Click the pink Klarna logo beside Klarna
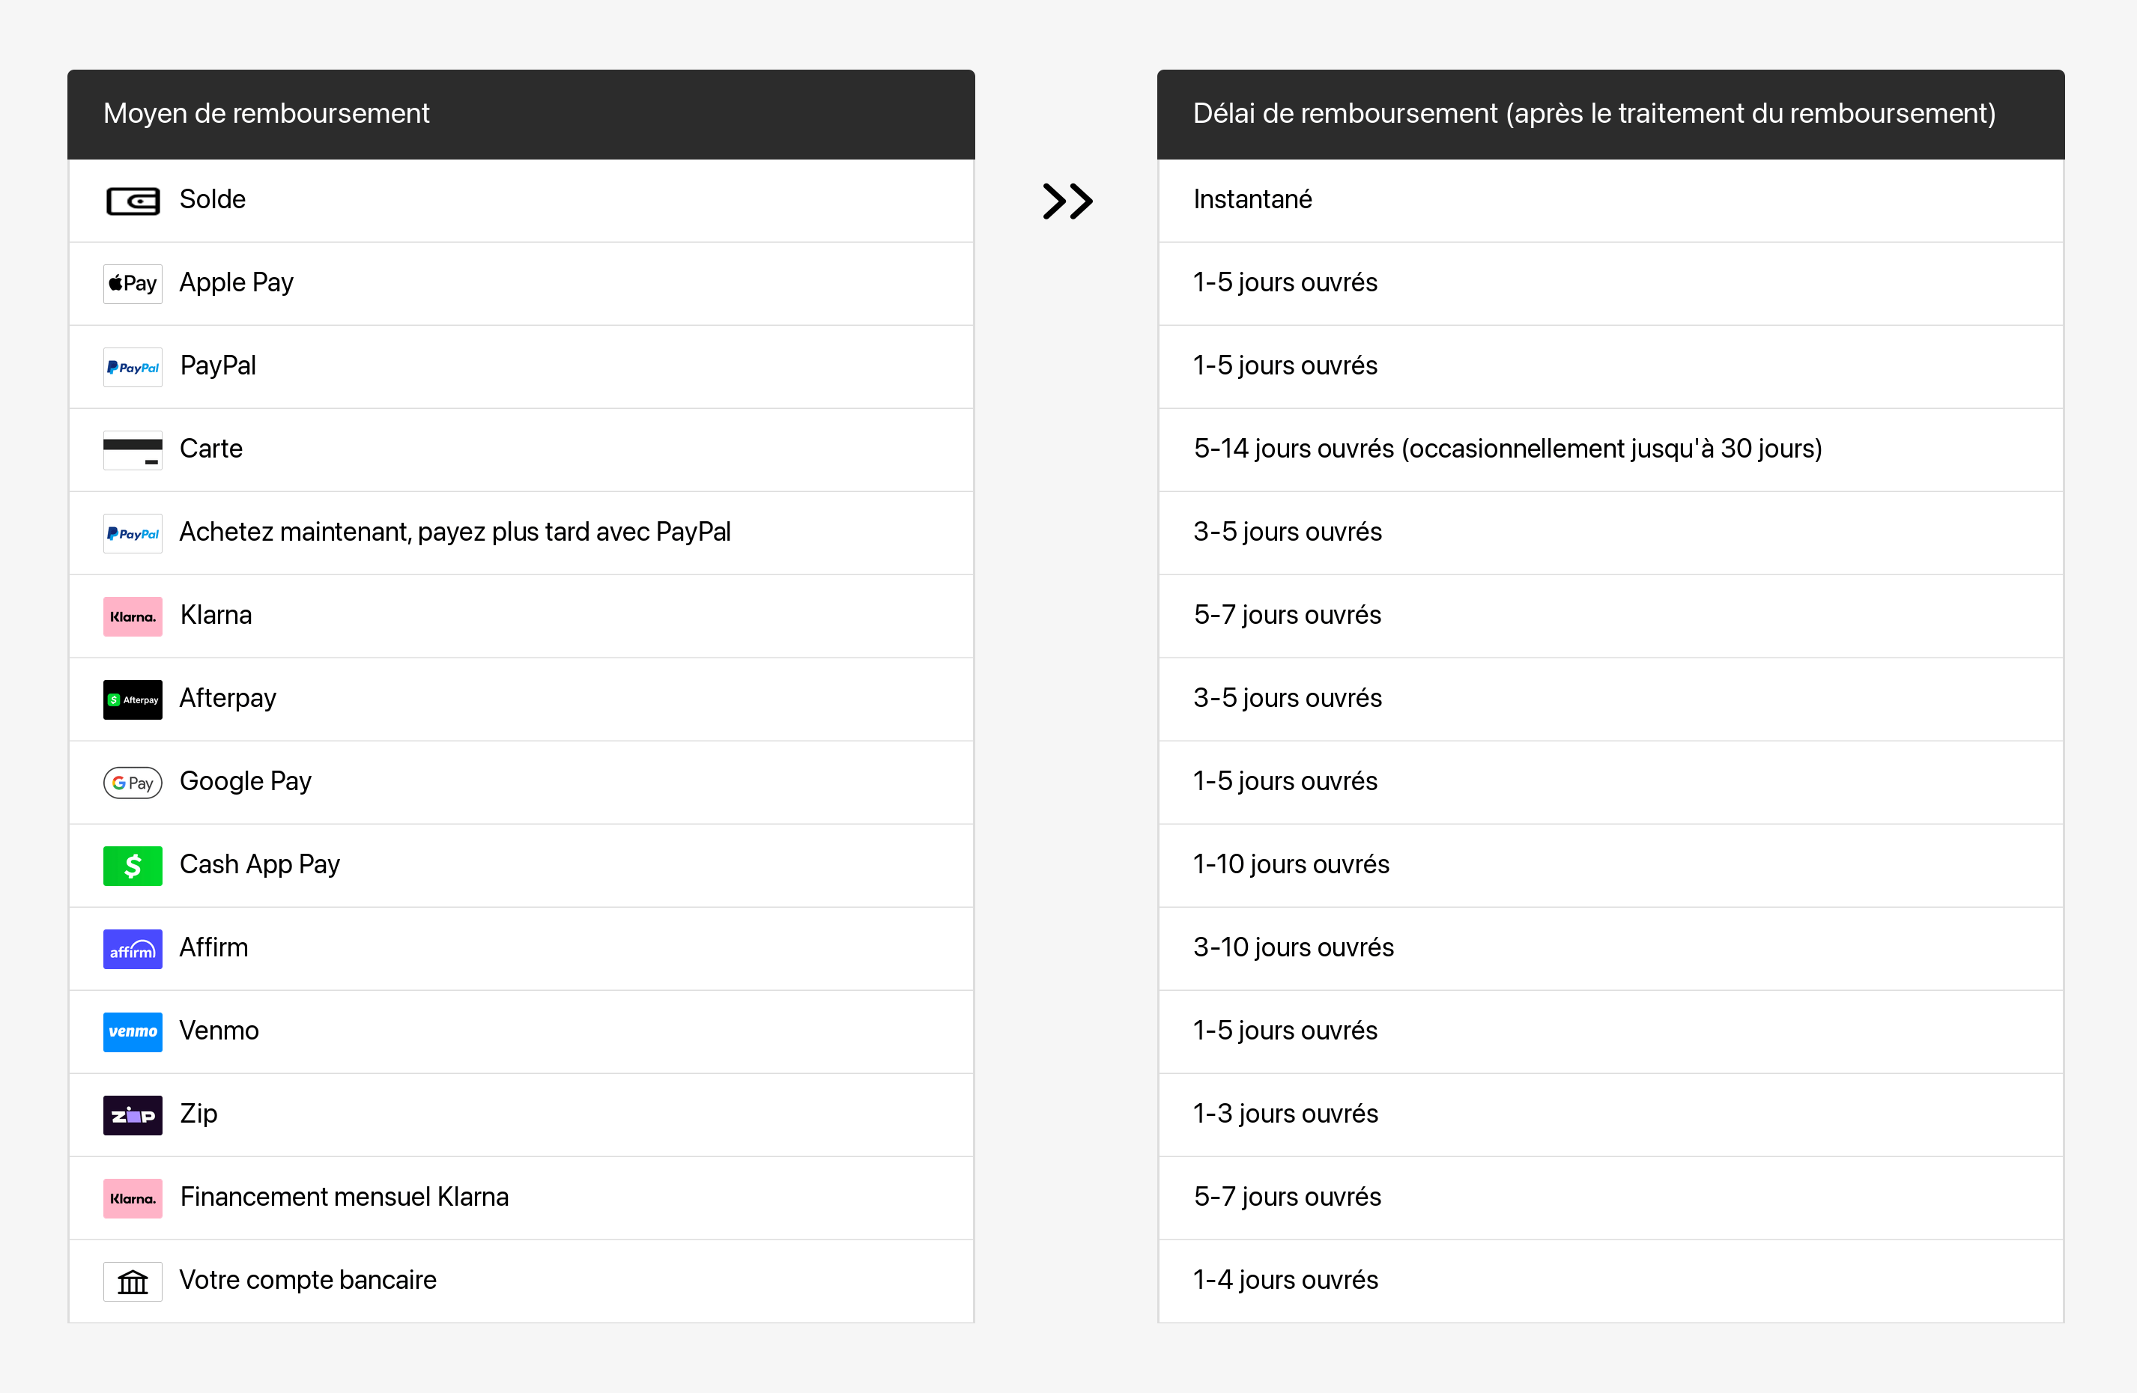This screenshot has width=2137, height=1393. click(133, 616)
